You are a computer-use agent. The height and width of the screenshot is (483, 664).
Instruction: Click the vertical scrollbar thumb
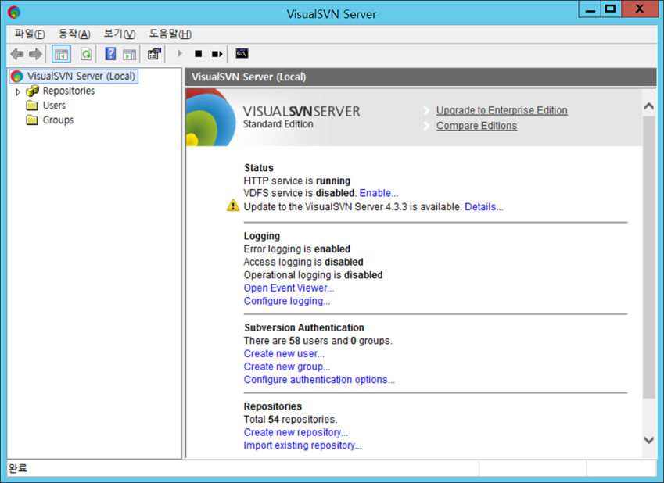[648, 257]
